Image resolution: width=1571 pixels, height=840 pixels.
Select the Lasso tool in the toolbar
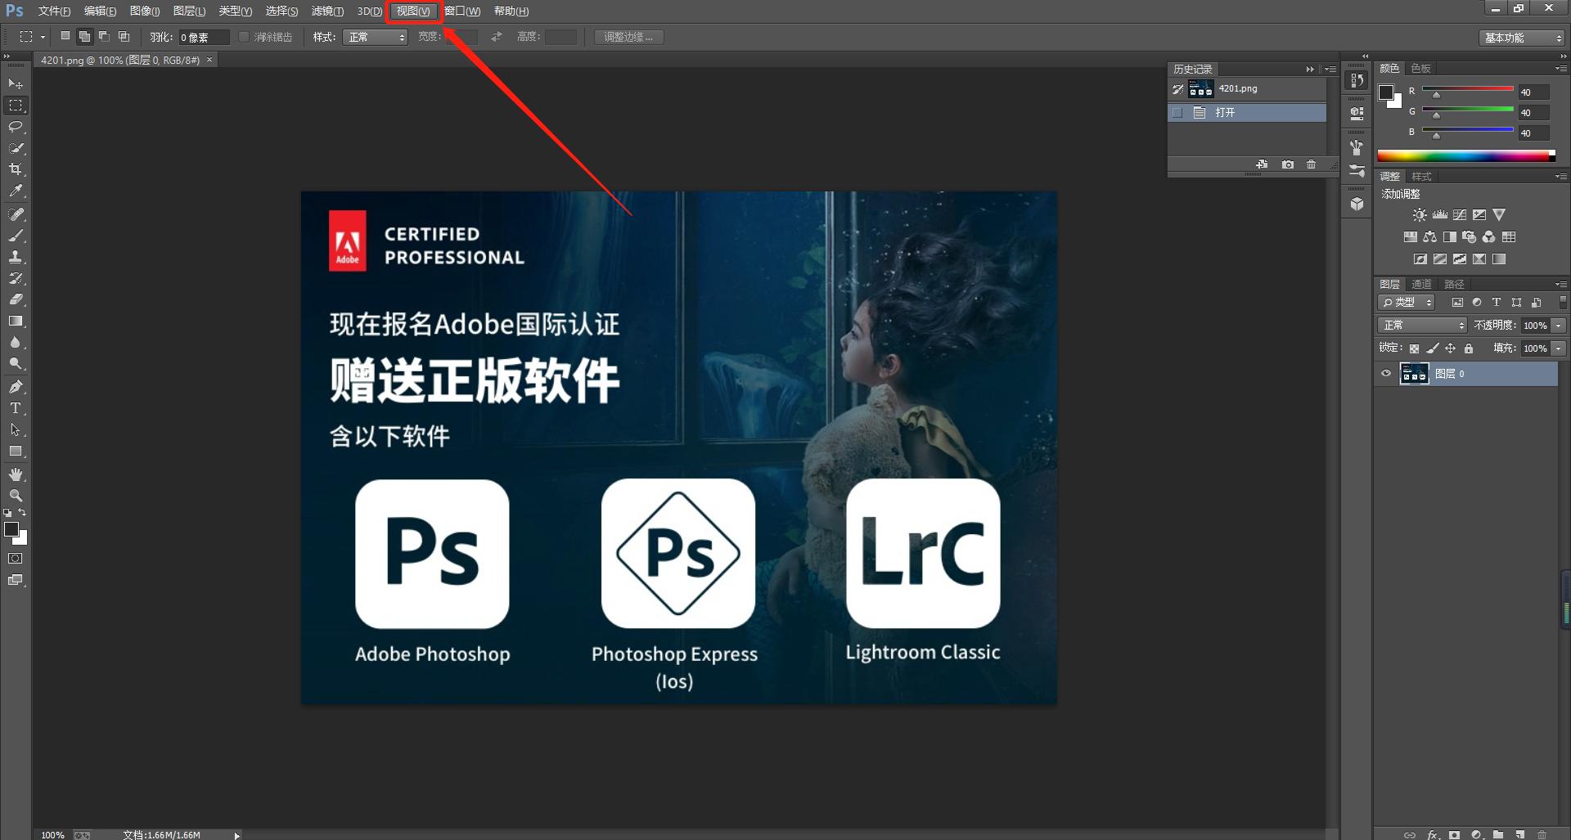point(16,127)
